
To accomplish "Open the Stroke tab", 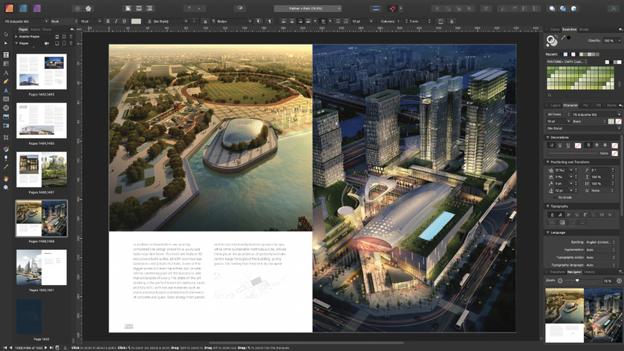I will point(584,30).
